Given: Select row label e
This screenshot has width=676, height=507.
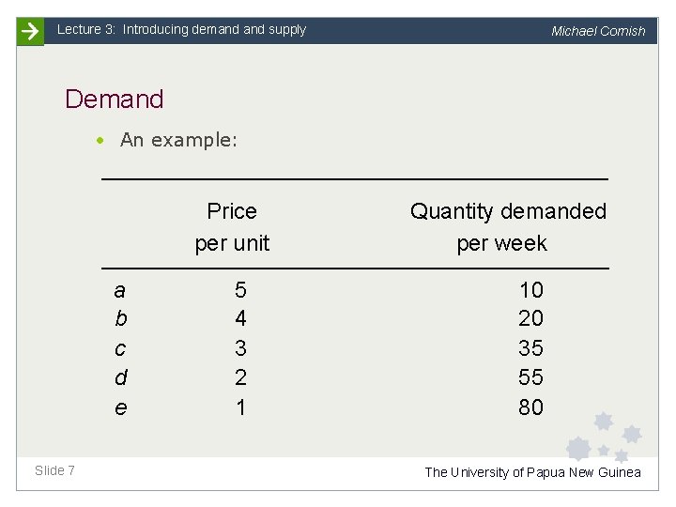Looking at the screenshot, I should click(120, 407).
